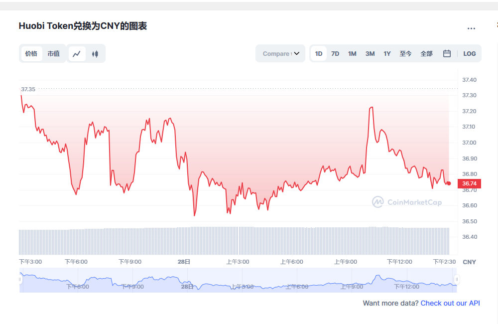Click the 下午6:00 x-axis time label

76,262
